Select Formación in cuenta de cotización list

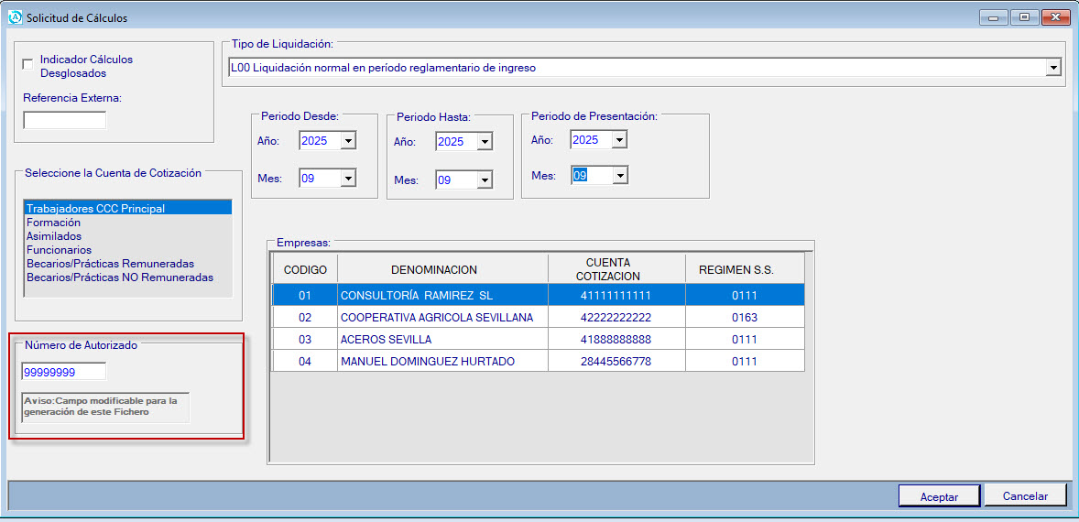(53, 223)
